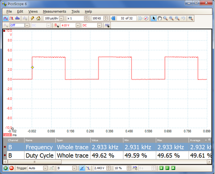Image resolution: width=215 pixels, height=174 pixels.
Task: Open the buffer navigator compass icon
Action: [146, 18]
